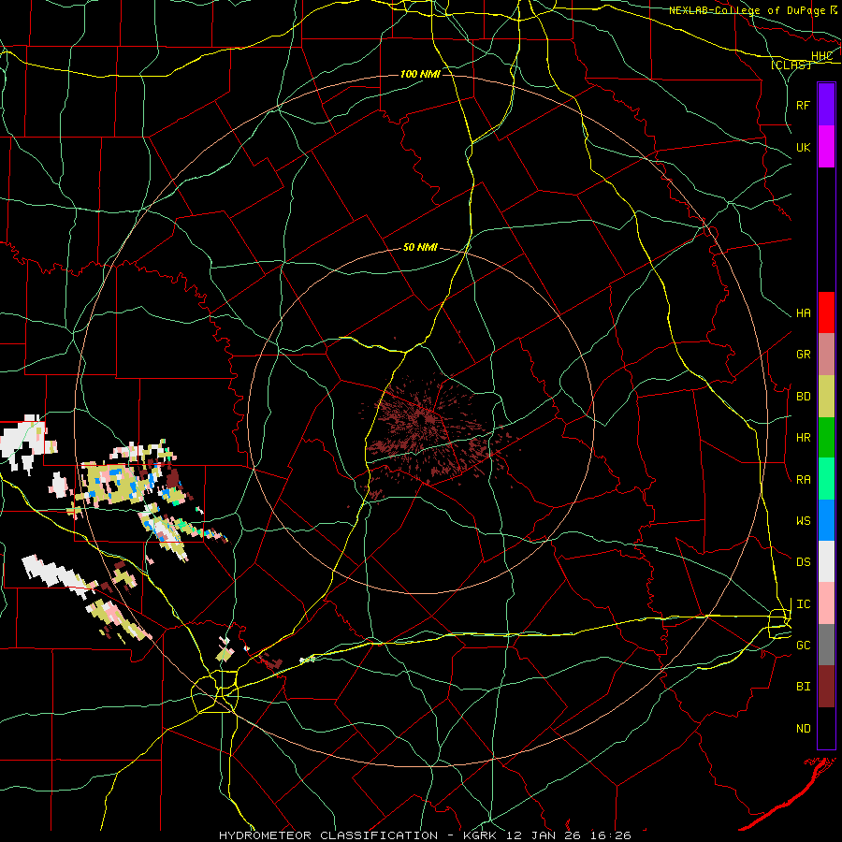This screenshot has width=842, height=842.
Task: Select the IC pink legend swatch
Action: click(826, 603)
